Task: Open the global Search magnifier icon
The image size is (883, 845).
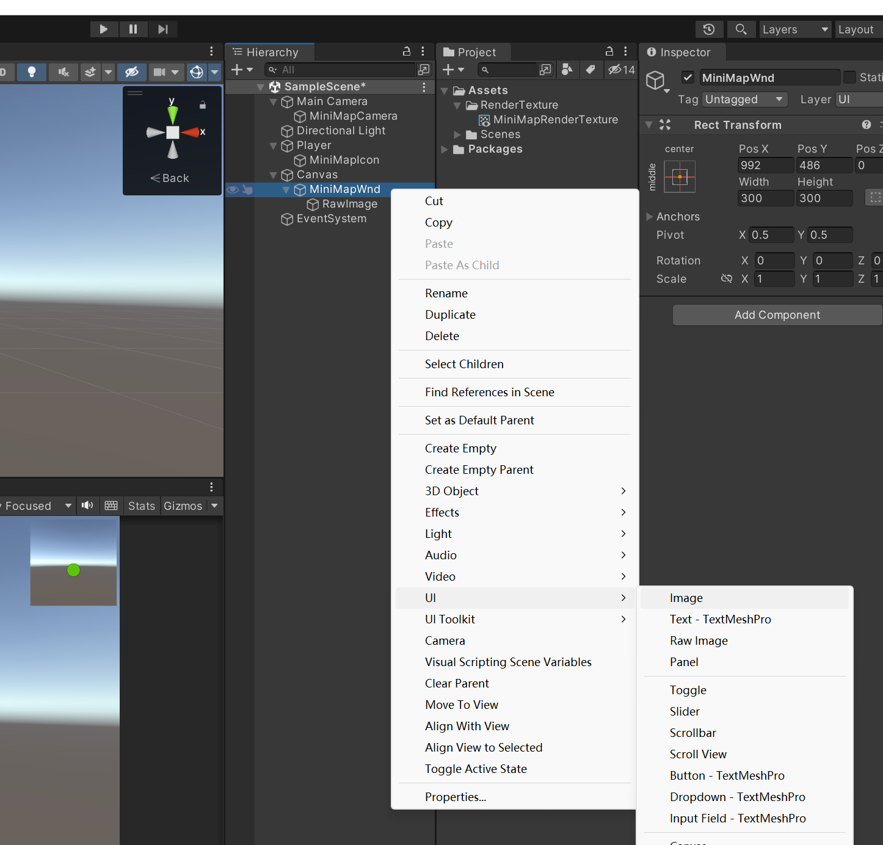Action: pos(741,29)
